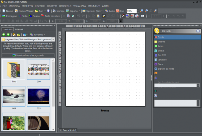Click the Esporta export button
Image resolution: width=202 pixels, height=136 pixels.
tap(72, 11)
